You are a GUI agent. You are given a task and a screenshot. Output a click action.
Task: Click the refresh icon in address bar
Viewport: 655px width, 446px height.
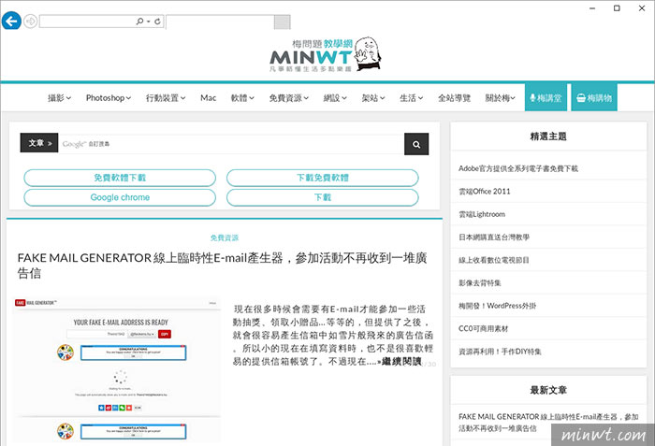pyautogui.click(x=157, y=22)
